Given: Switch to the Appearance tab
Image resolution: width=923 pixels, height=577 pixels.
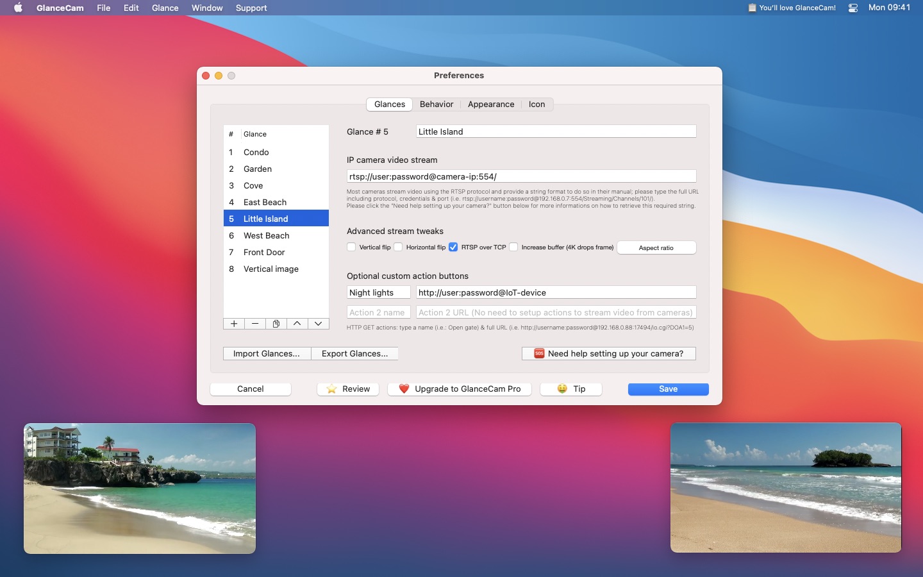Looking at the screenshot, I should click(x=491, y=105).
